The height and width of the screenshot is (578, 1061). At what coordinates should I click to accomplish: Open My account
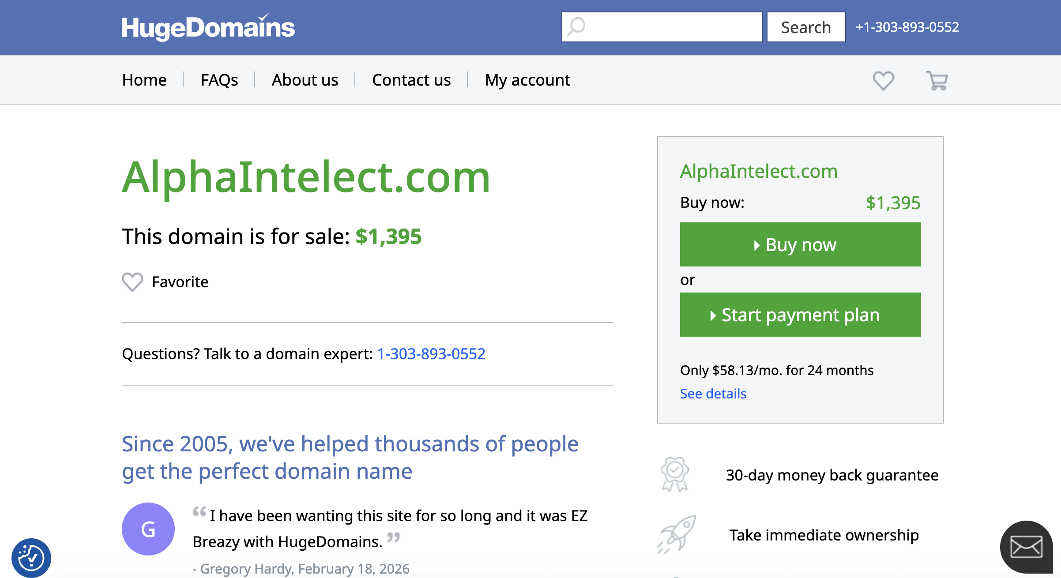tap(527, 80)
